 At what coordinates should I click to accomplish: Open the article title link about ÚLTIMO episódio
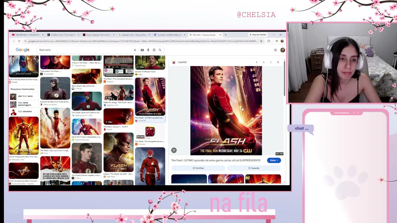tap(216, 160)
